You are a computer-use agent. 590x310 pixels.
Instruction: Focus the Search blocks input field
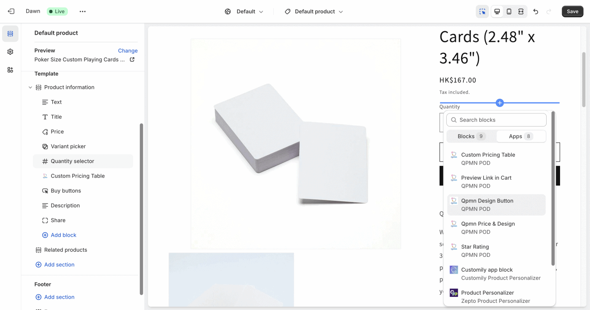pyautogui.click(x=496, y=120)
